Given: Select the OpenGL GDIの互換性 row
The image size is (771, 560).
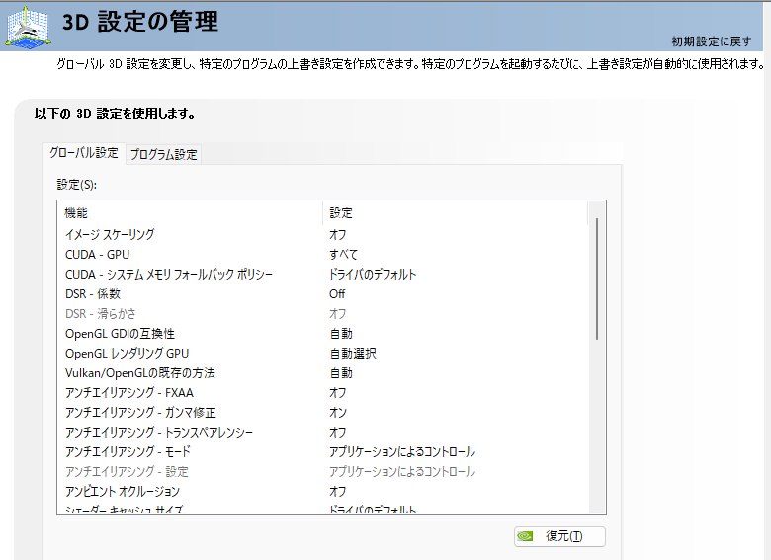Looking at the screenshot, I should click(x=322, y=334).
